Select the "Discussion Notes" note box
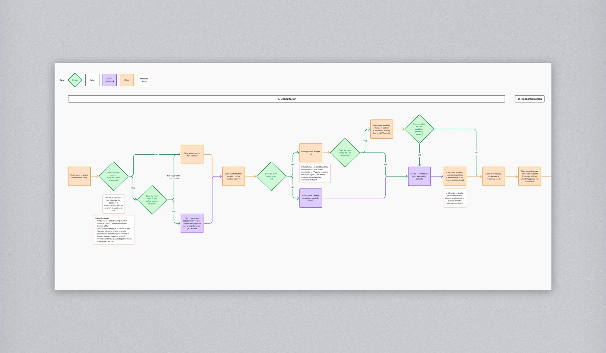The image size is (606, 353). [114, 230]
